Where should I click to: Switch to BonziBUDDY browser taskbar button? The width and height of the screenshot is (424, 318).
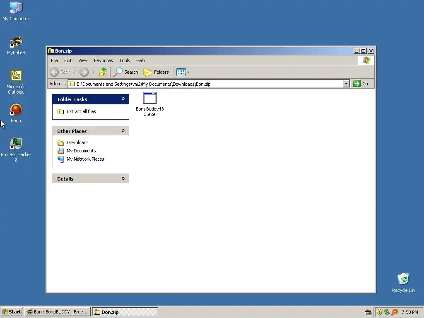(57, 312)
